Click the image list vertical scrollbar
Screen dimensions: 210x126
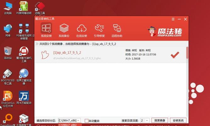point(187,53)
